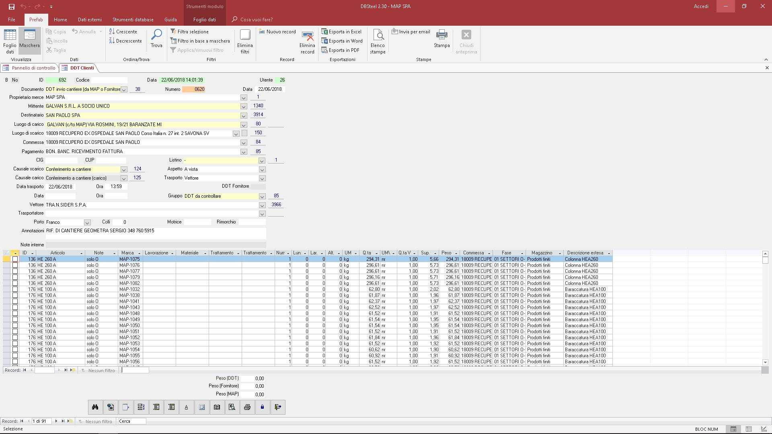The image size is (772, 434).
Task: Tick checkbox for row MAP-1054
Action: pos(15,350)
